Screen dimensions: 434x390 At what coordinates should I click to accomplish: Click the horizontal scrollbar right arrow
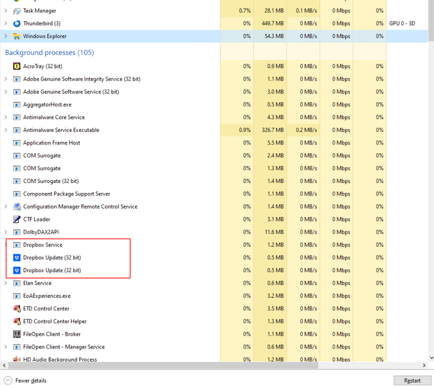424,366
